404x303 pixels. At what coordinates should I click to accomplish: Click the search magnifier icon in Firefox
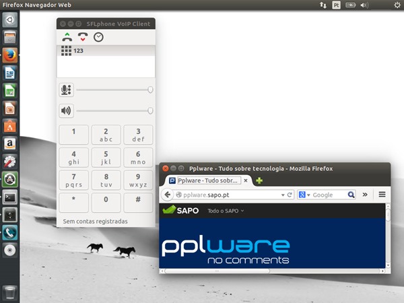pyautogui.click(x=351, y=195)
